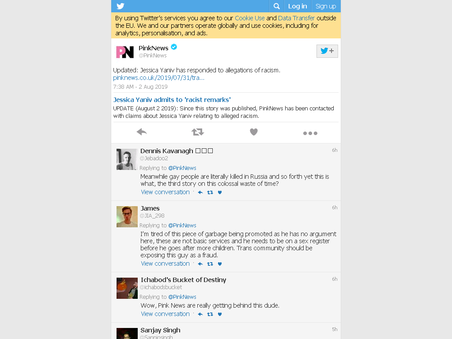This screenshot has width=452, height=339.
Task: Like the PinkNews tweet with heart icon
Action: (254, 132)
